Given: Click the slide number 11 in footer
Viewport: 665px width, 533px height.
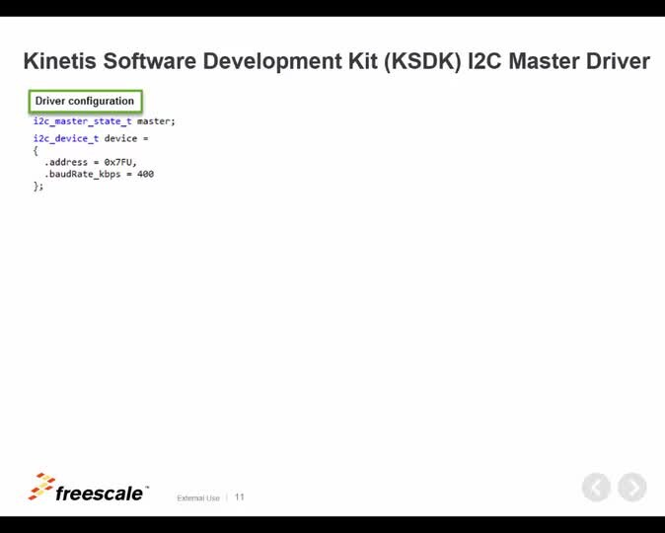Looking at the screenshot, I should click(239, 497).
